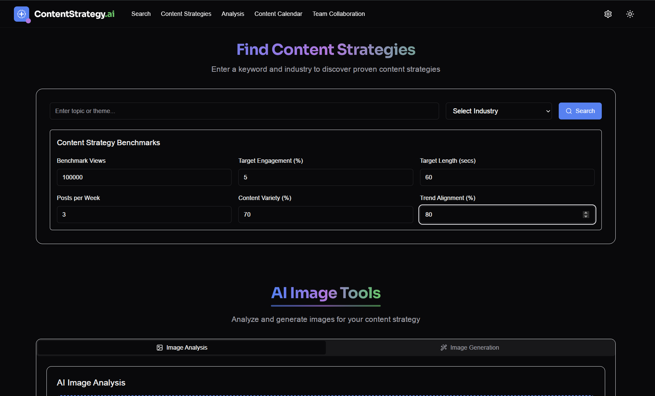Viewport: 655px width, 396px height.
Task: Click the image icon on Image Analysis tab
Action: 159,347
